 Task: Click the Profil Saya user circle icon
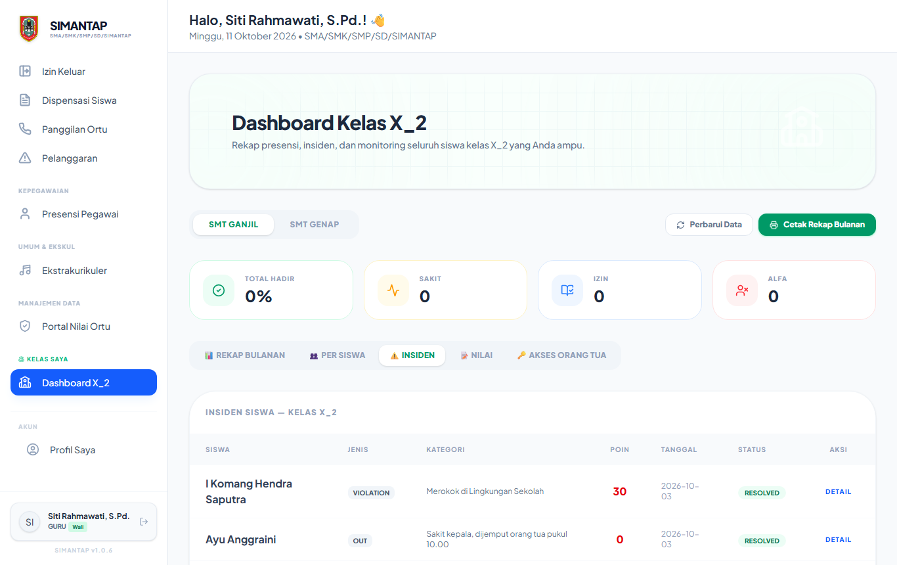coord(33,449)
